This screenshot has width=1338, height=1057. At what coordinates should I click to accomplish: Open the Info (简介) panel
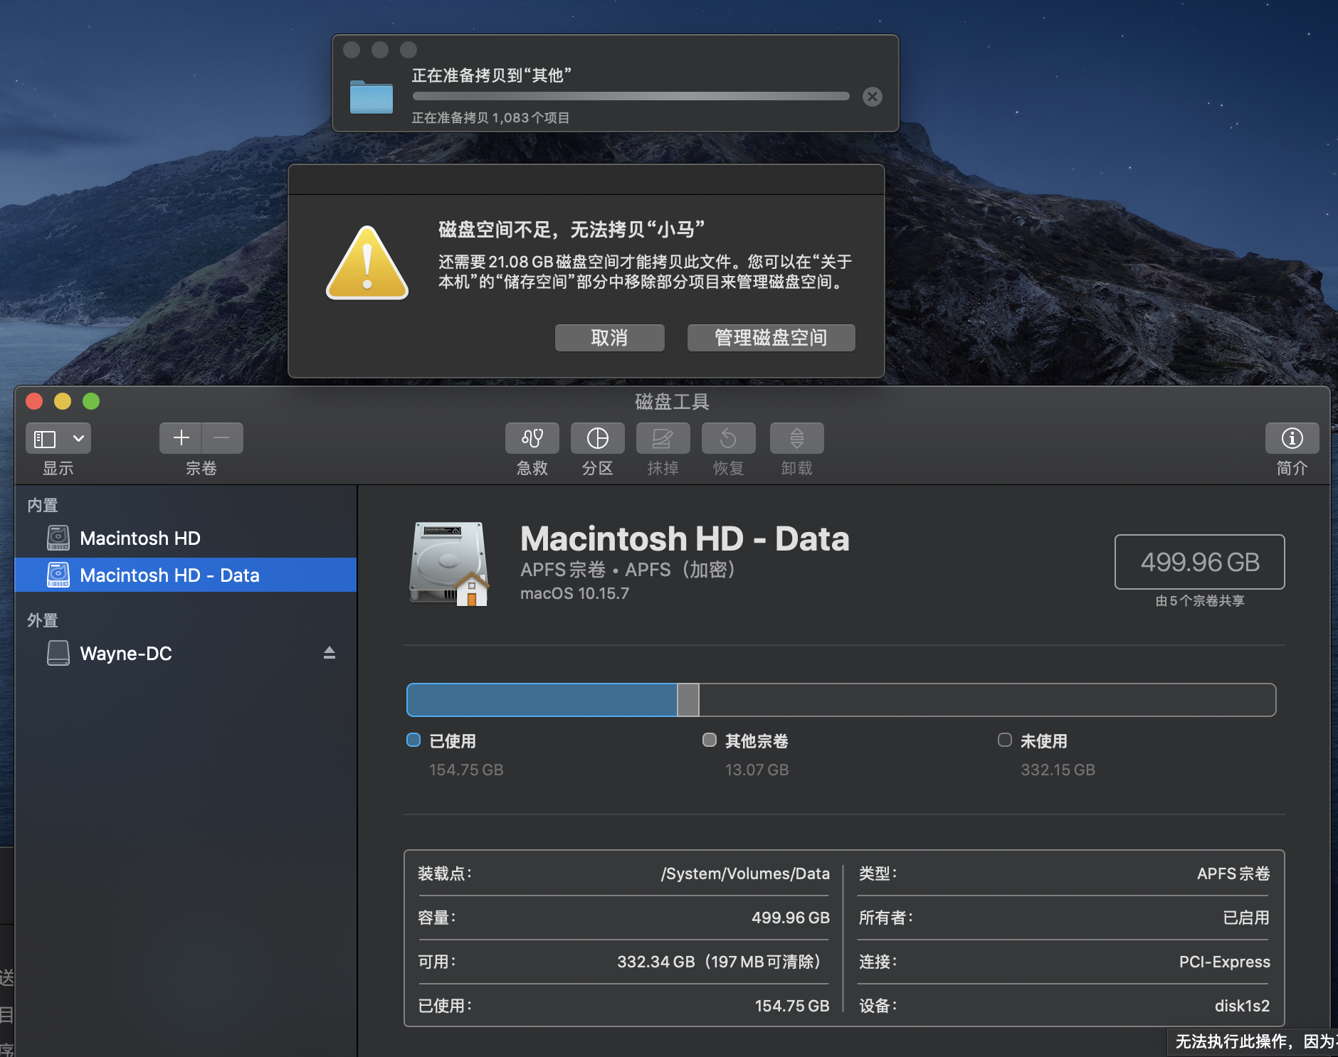pos(1291,438)
